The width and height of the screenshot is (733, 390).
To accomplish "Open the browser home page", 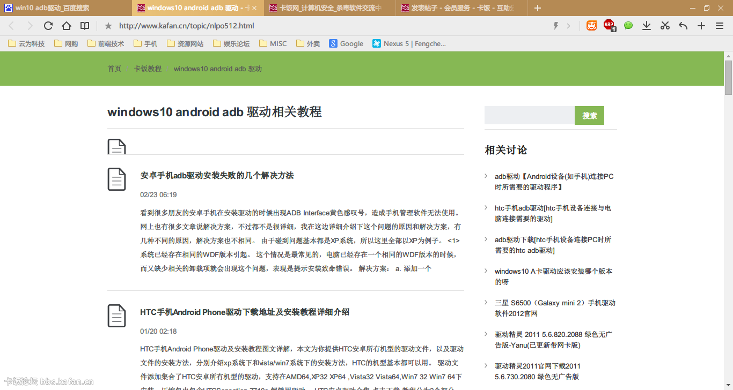I will (67, 26).
